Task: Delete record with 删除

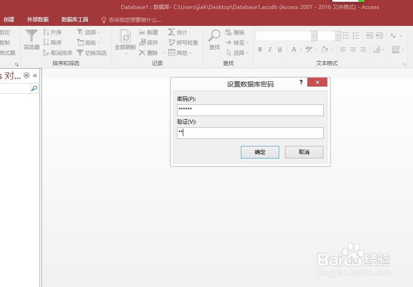Action: tap(149, 53)
